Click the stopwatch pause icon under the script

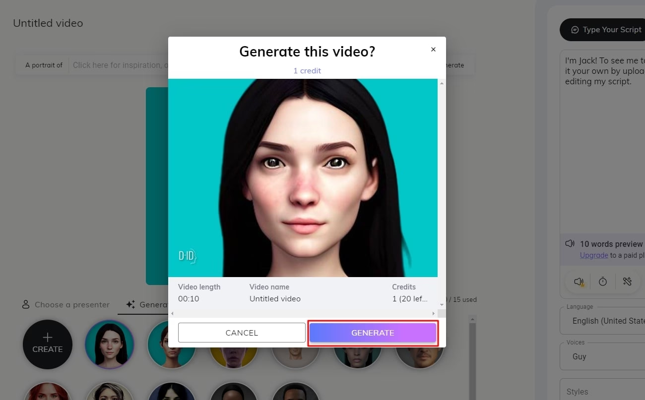603,282
